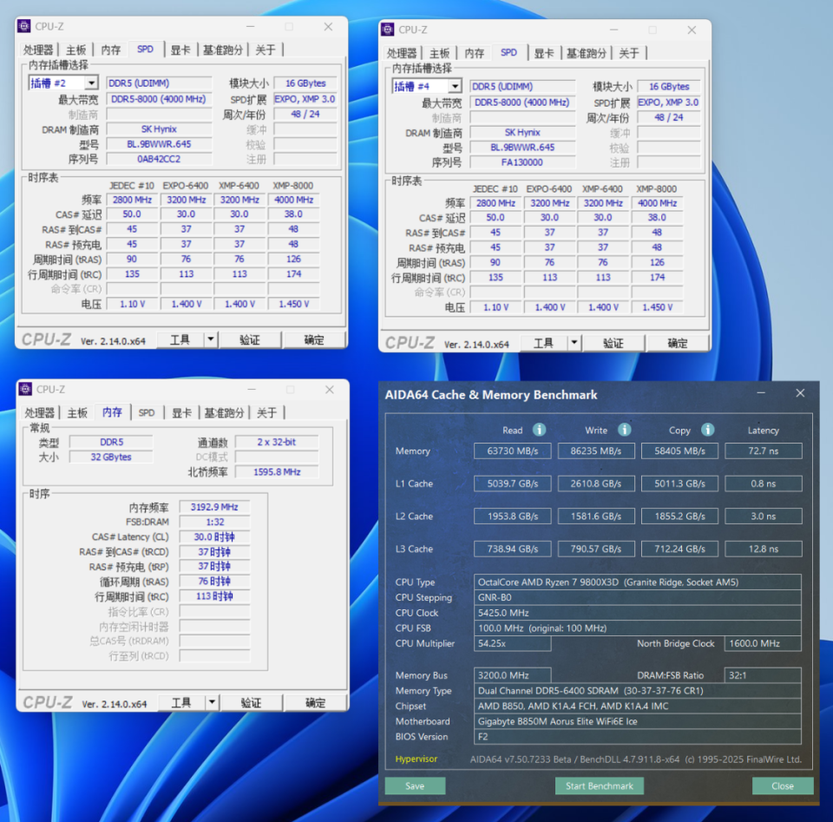Click 验证 in the slot #2 CPU-Z window
Viewport: 833px width, 822px height.
click(x=250, y=339)
